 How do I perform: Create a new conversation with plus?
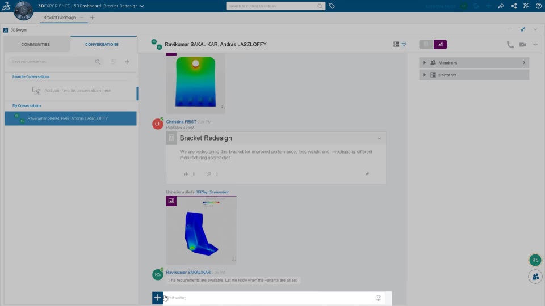(x=127, y=62)
